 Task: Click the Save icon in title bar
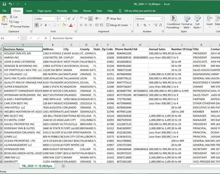point(4,4)
